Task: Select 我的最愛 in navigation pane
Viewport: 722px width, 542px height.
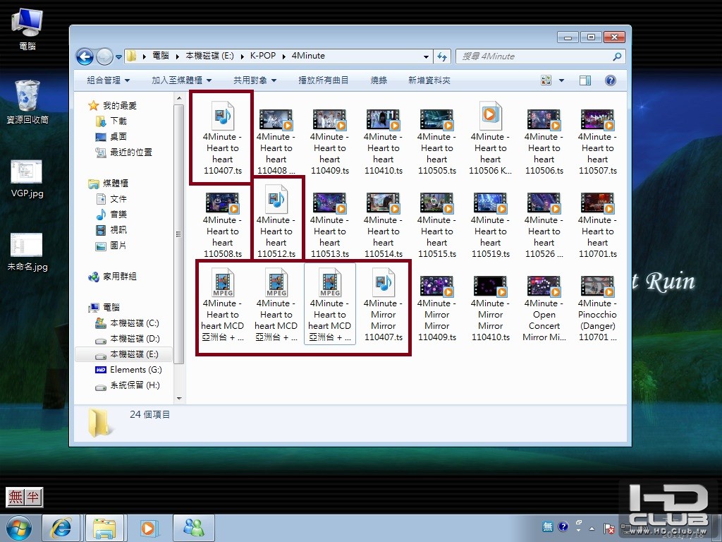Action: coord(112,106)
